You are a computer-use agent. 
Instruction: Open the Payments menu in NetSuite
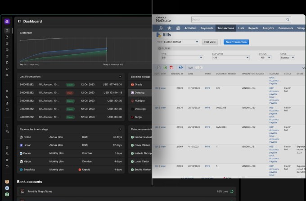point(207,28)
